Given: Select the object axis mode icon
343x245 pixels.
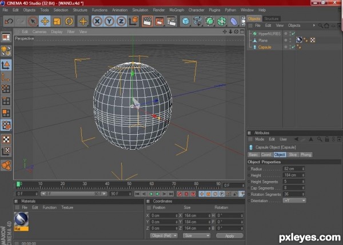Looking at the screenshot, I should click(x=6, y=77).
